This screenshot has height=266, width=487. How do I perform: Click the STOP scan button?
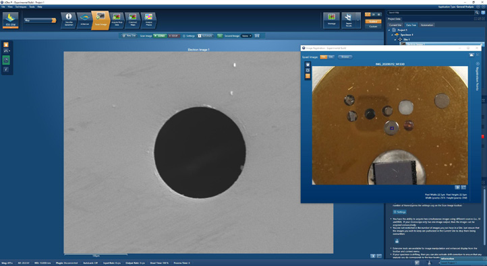pyautogui.click(x=174, y=36)
